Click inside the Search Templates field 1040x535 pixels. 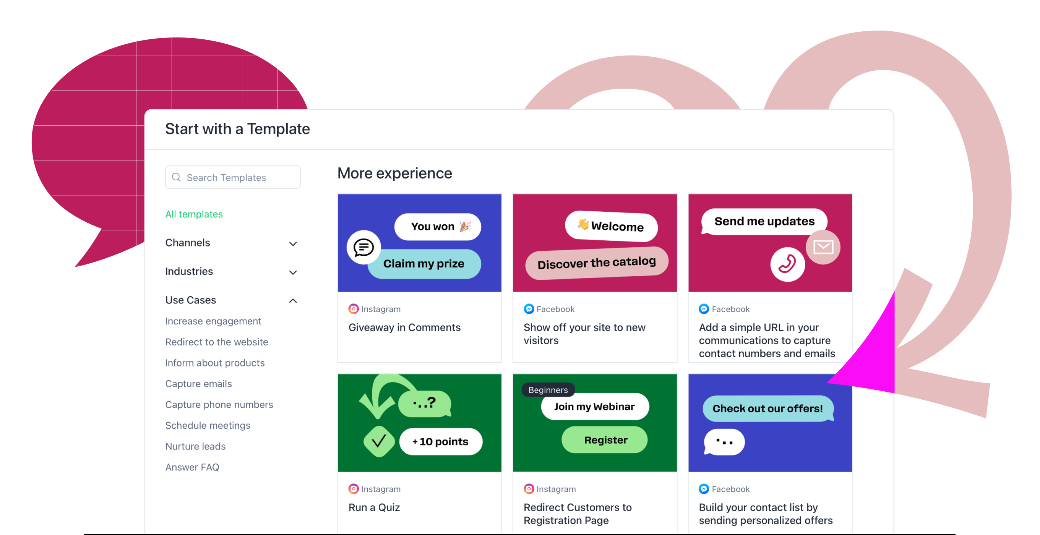232,177
